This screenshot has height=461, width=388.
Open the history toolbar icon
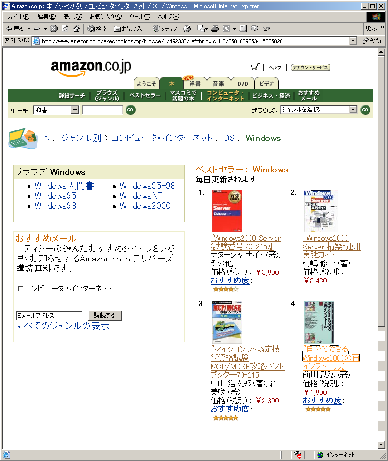click(187, 29)
